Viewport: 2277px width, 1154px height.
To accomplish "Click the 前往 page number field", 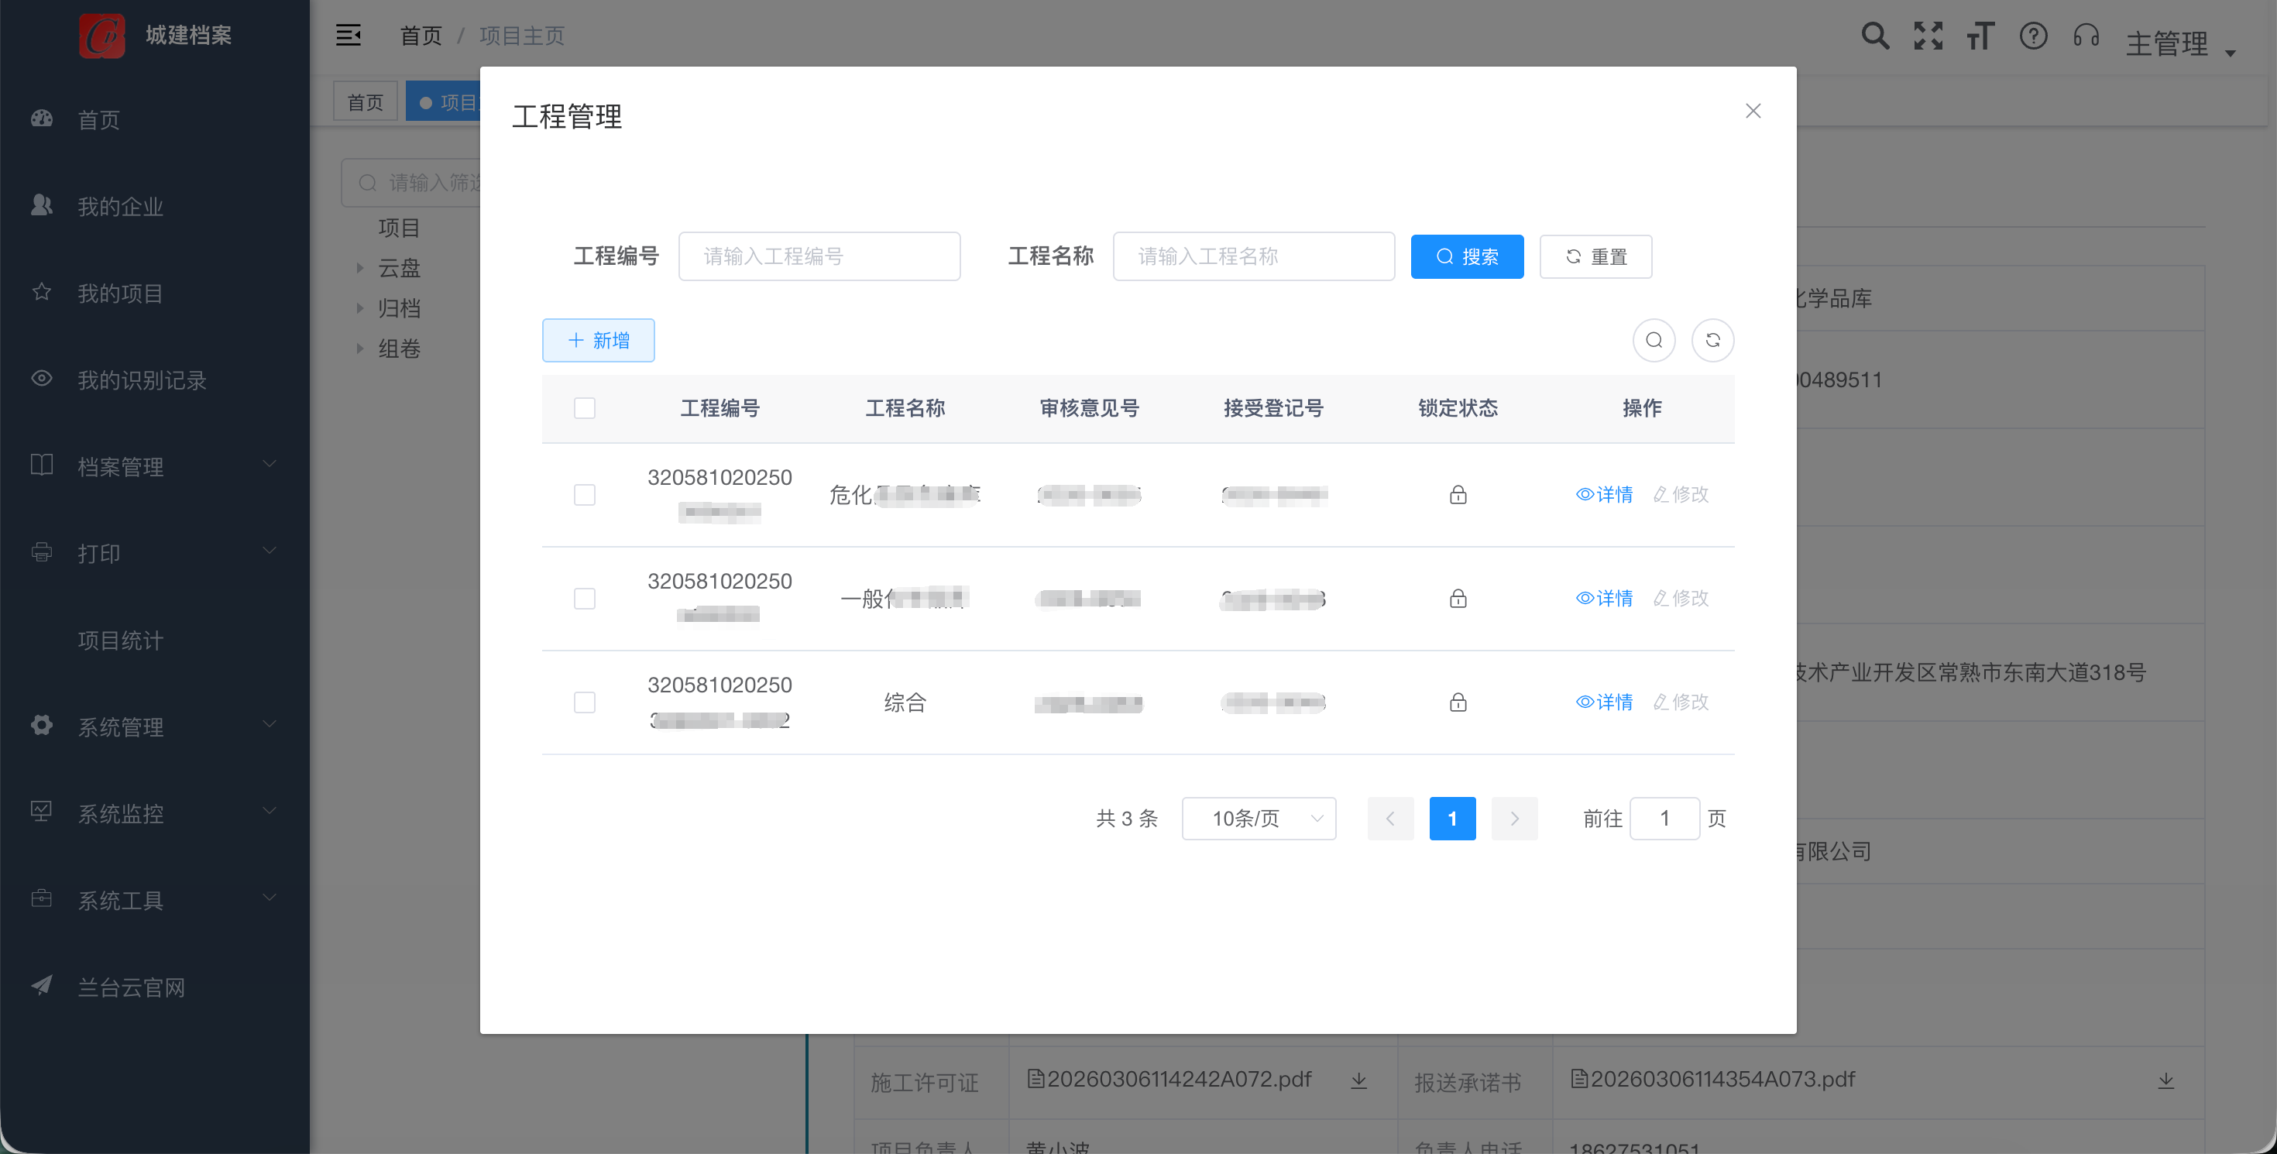I will coord(1664,818).
